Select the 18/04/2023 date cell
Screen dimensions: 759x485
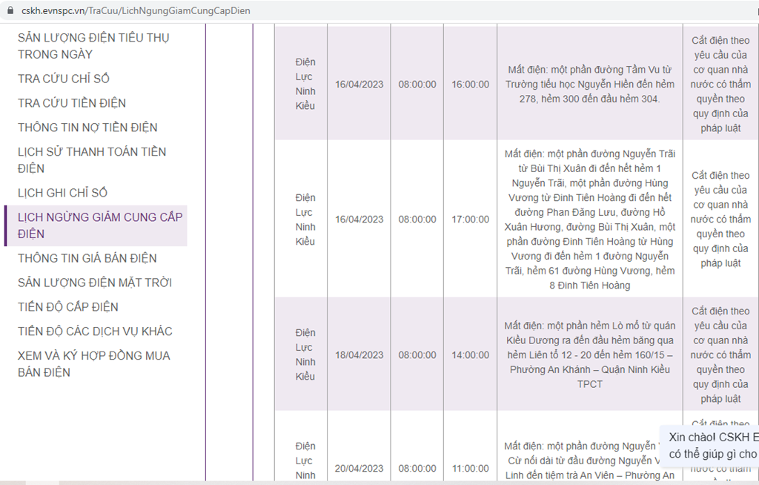[x=359, y=355]
